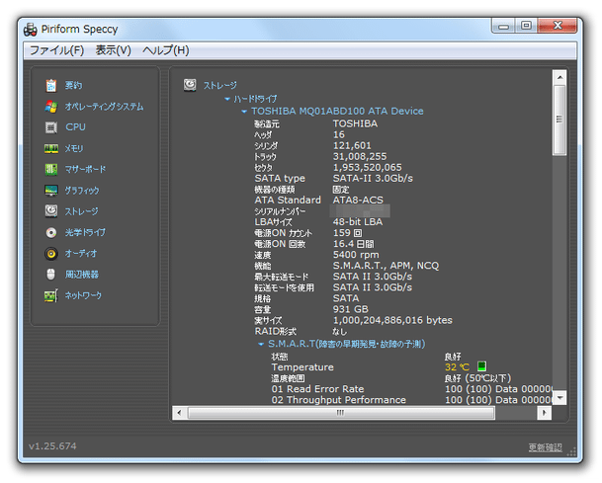602x483 pixels.
Task: Click the 31,008,255 track value
Action: pyautogui.click(x=360, y=156)
